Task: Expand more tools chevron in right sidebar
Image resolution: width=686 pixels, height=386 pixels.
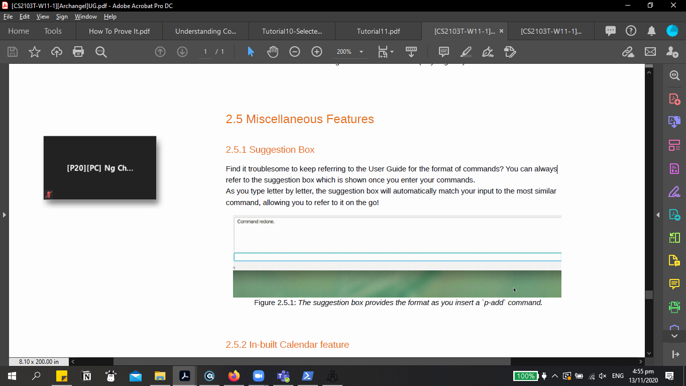Action: tap(674, 336)
